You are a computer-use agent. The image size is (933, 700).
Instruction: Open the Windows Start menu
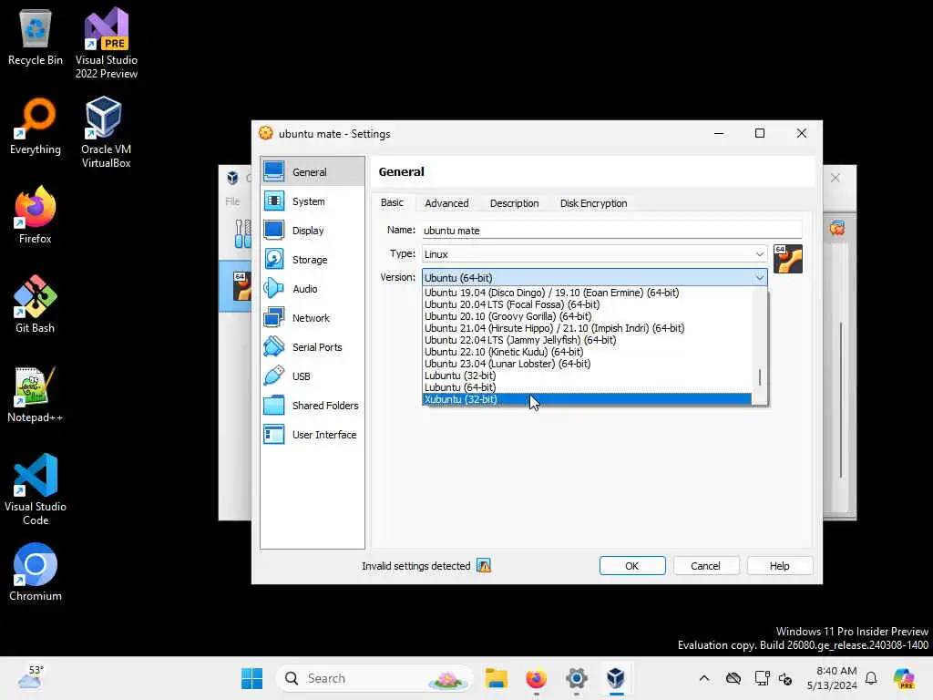point(251,678)
